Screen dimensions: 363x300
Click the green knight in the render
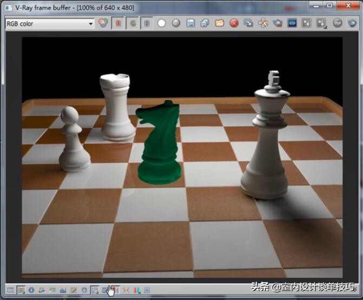point(160,142)
